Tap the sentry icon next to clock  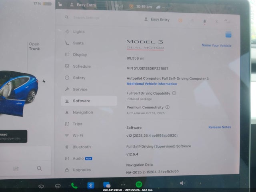(x=131, y=6)
